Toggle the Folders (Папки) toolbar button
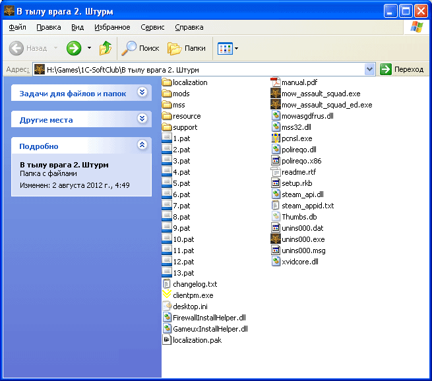 tap(187, 48)
